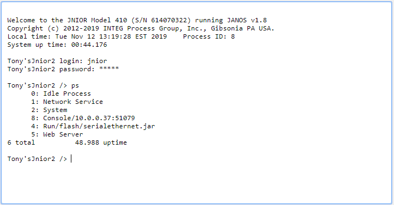
Task: Click the 'Process ID: 8' text
Action: click(x=209, y=36)
